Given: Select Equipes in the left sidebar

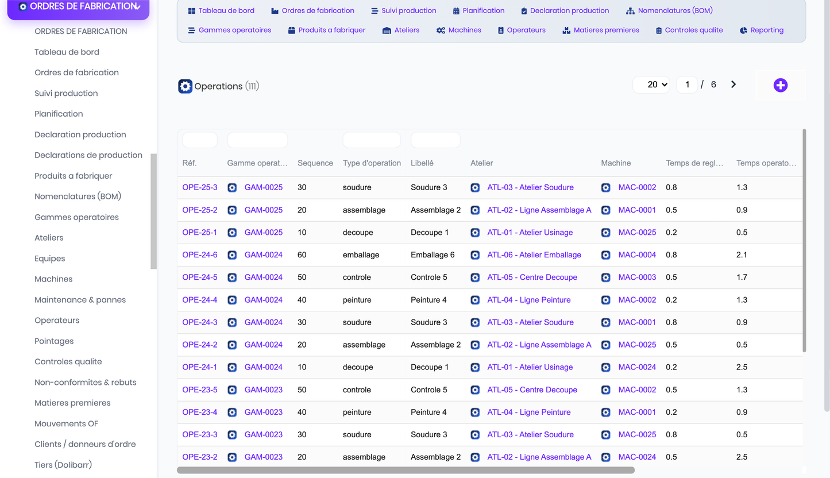Looking at the screenshot, I should pyautogui.click(x=50, y=259).
